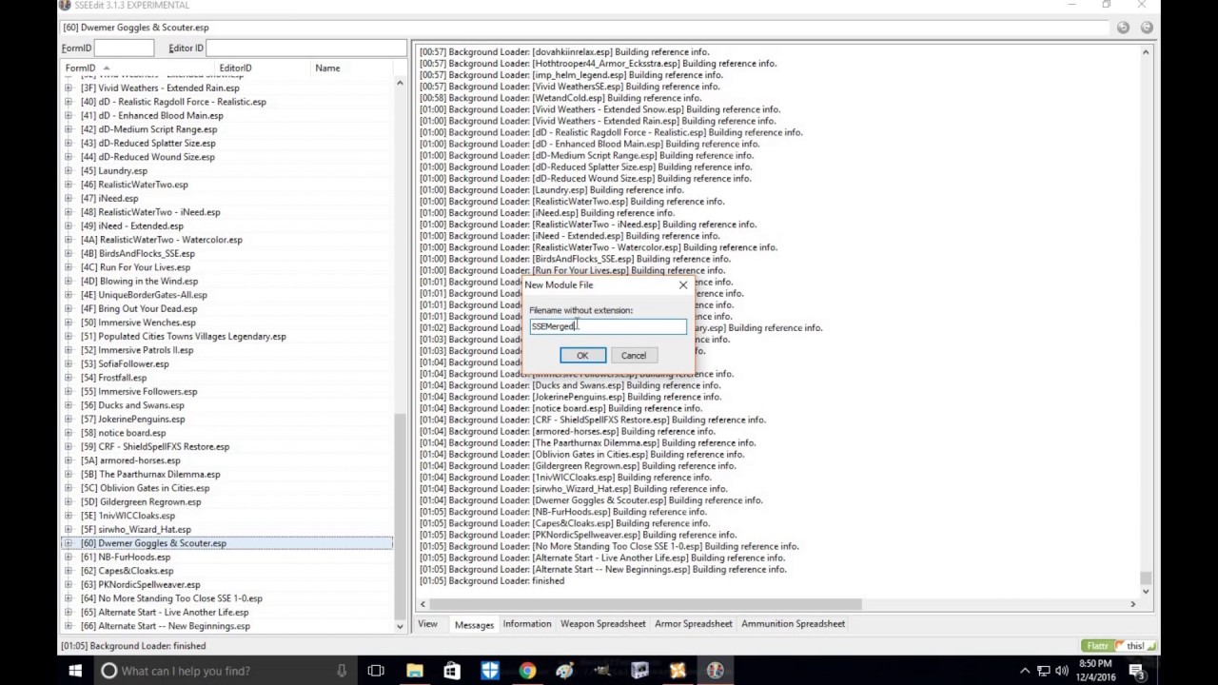Viewport: 1218px width, 685px height.
Task: Click the Cortana microphone icon
Action: [342, 671]
